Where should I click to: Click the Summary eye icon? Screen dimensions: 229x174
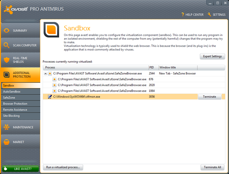tap(7, 30)
